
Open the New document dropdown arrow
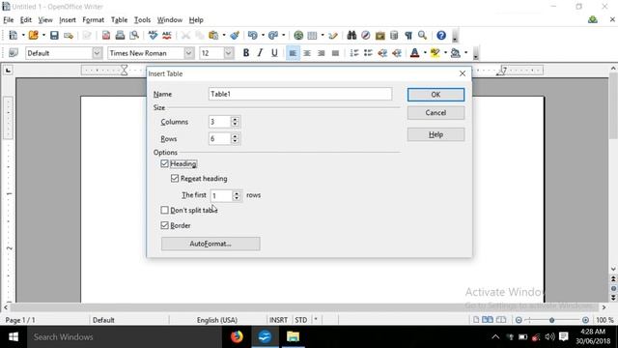click(23, 36)
